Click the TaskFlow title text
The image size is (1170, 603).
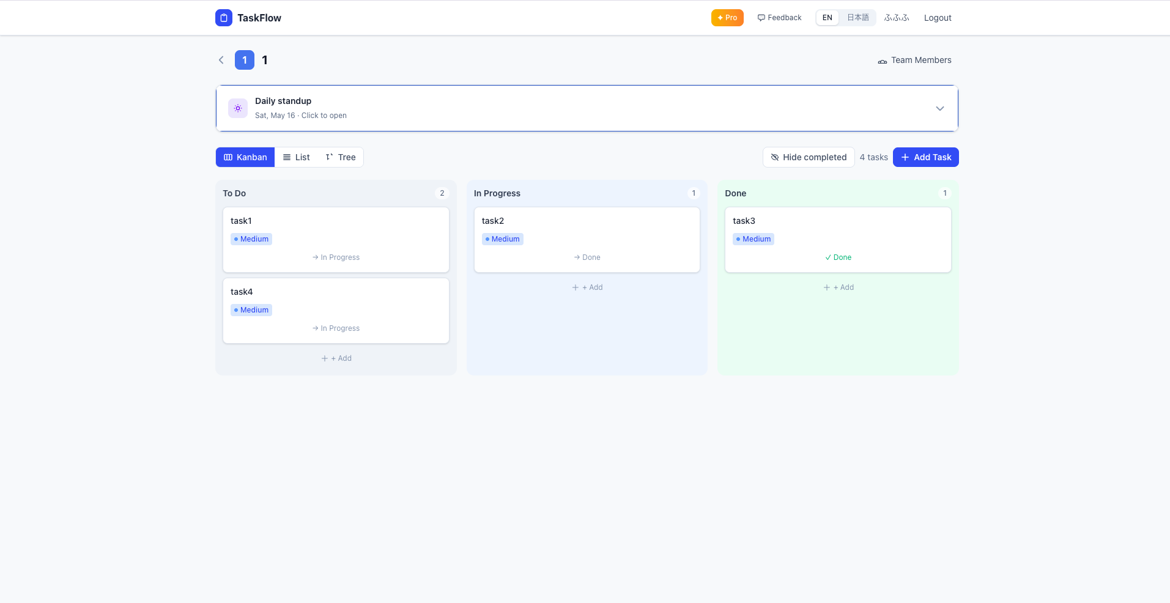tap(259, 18)
